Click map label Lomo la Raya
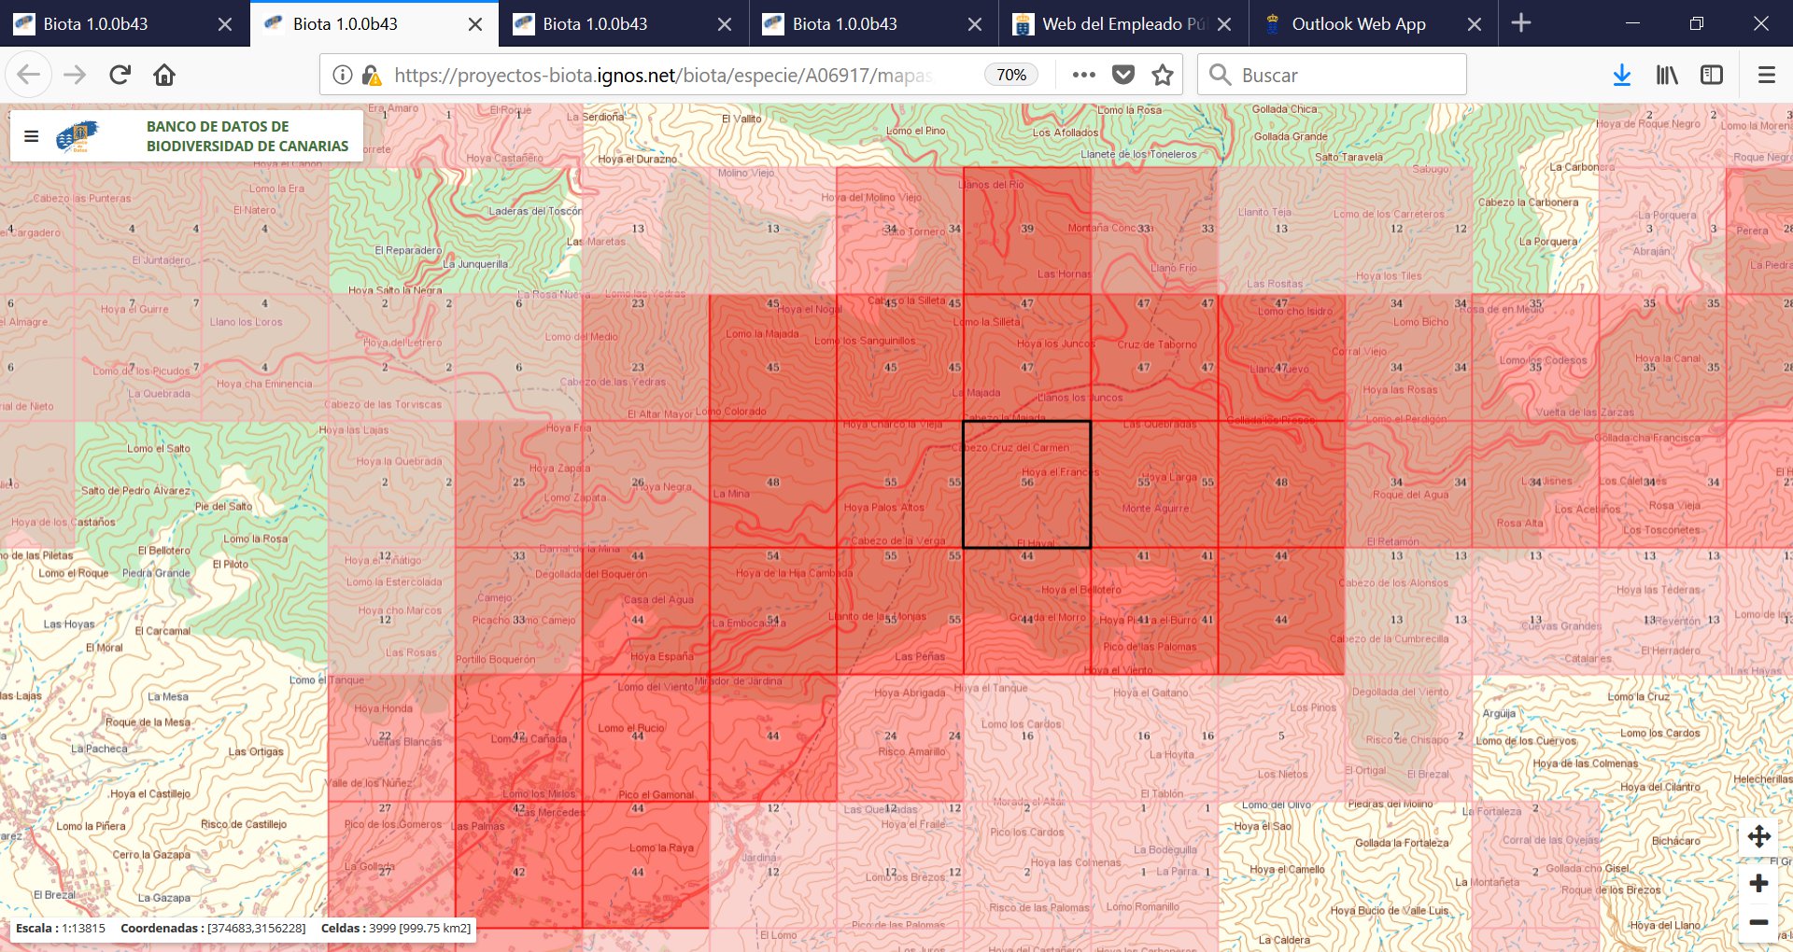Image resolution: width=1793 pixels, height=952 pixels. (661, 848)
